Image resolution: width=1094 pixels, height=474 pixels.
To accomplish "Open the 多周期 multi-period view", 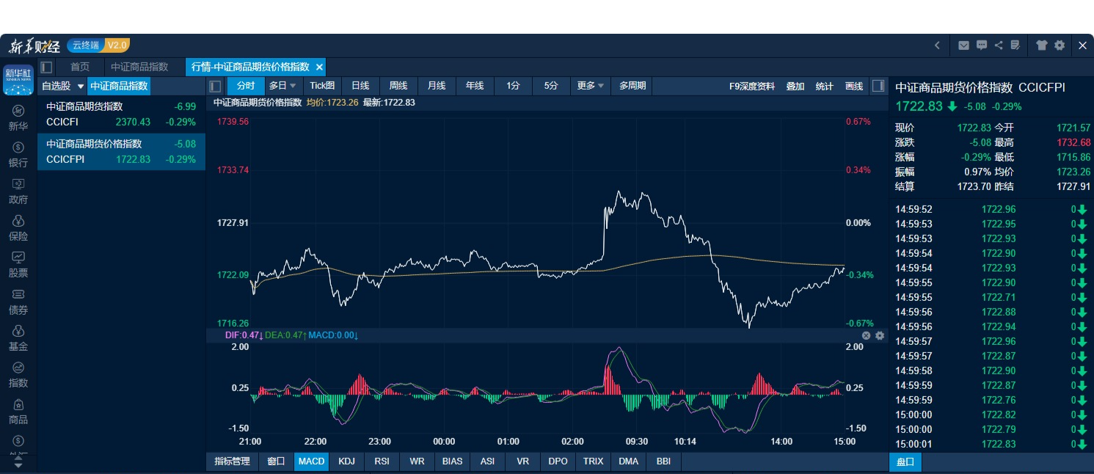I will [x=632, y=86].
